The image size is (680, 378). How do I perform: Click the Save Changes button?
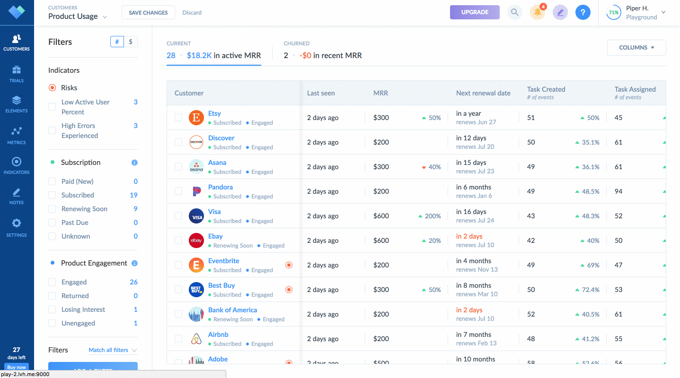[x=148, y=13]
